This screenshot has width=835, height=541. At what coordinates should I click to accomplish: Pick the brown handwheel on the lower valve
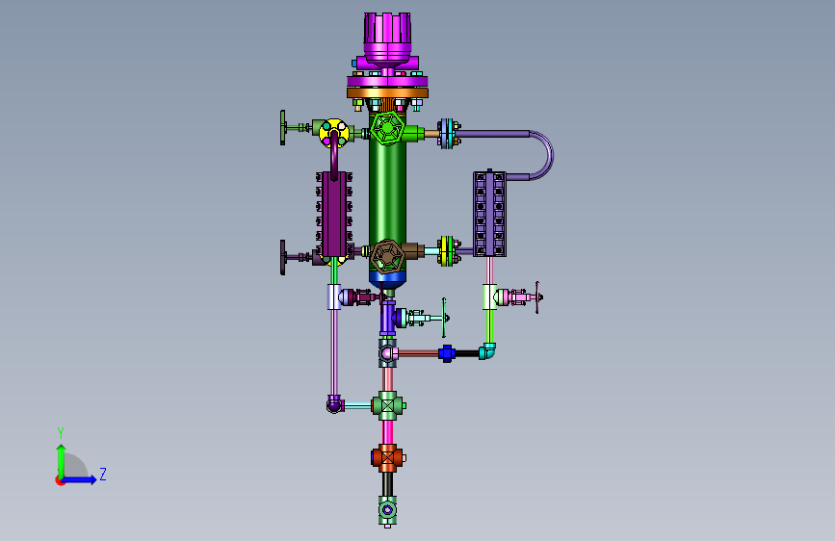pyautogui.click(x=387, y=256)
